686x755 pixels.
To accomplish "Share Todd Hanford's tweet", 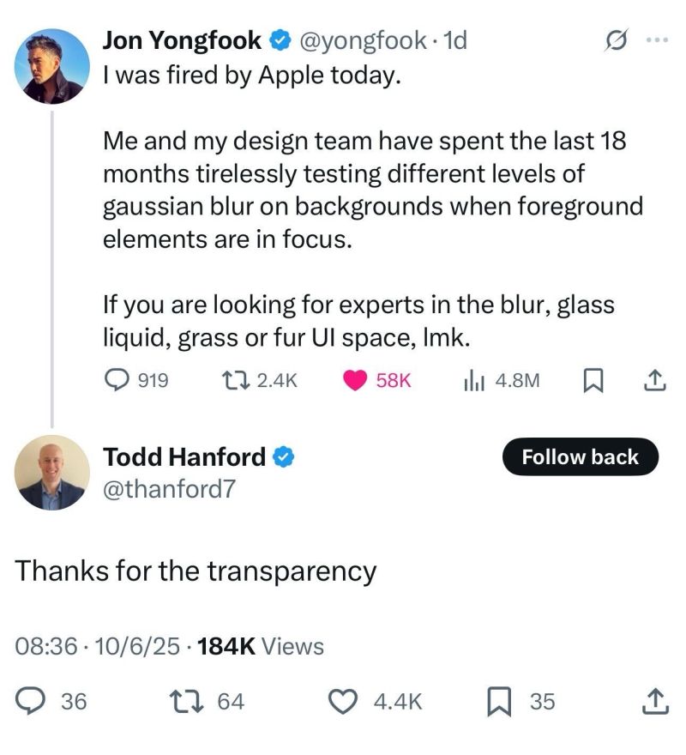I will (x=653, y=702).
